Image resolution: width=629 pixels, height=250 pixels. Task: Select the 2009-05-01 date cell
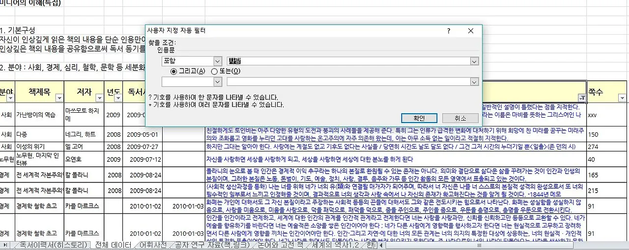143,134
